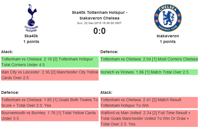Click the match title Ska40k Tottenham - biakaveron Chelsea
This screenshot has height=130, width=199.
tap(99, 16)
